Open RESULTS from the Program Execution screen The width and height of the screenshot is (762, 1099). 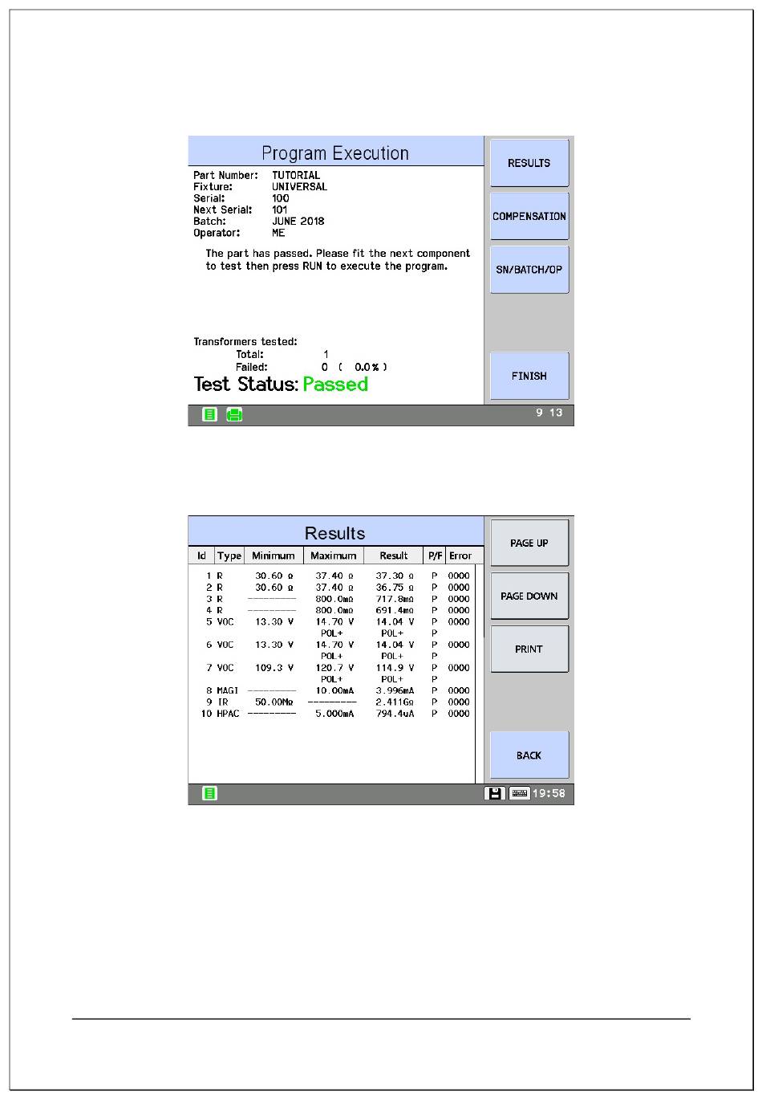pos(529,163)
